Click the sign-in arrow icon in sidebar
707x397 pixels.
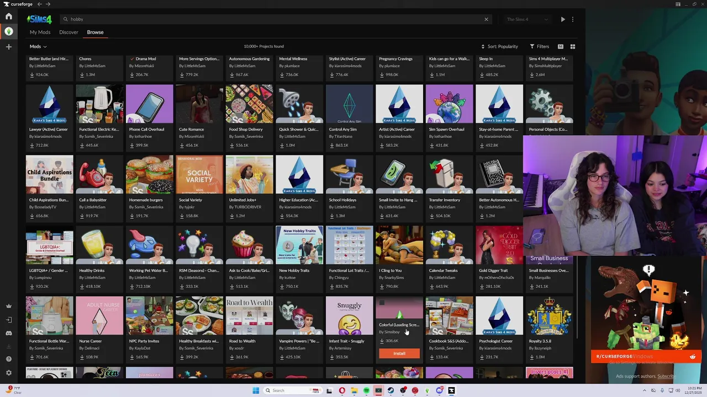(9, 320)
